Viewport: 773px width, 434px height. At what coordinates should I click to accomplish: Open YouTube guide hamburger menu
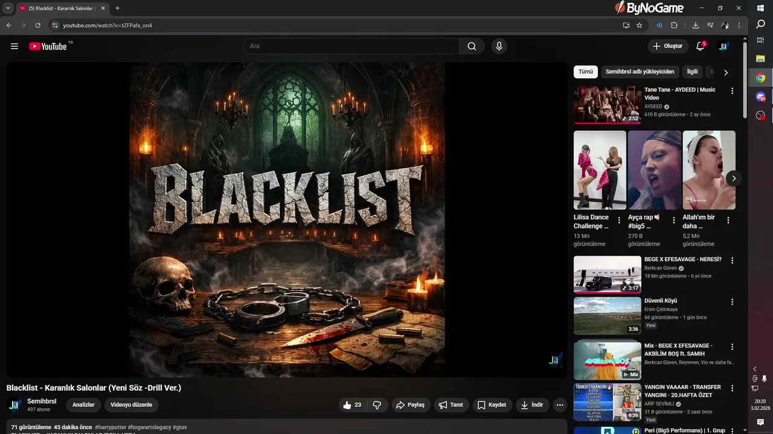click(x=14, y=46)
